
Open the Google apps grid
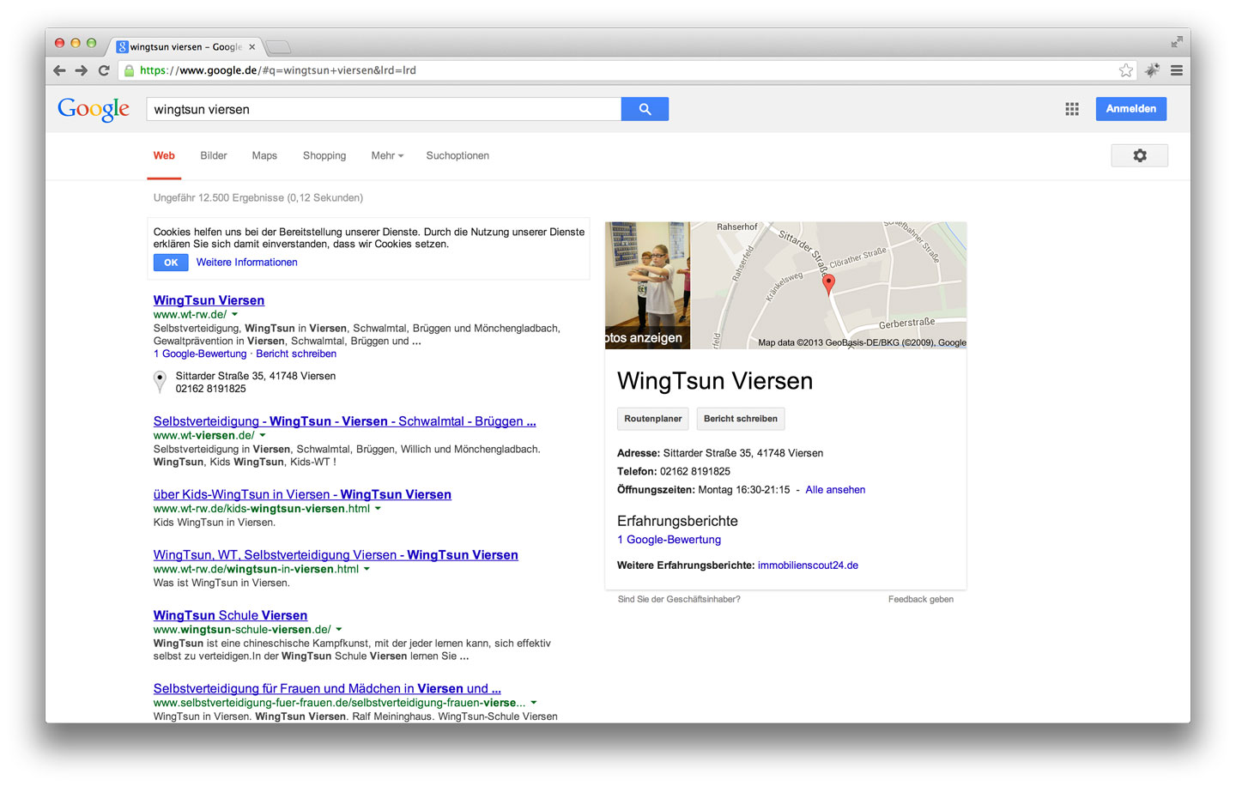click(x=1072, y=109)
